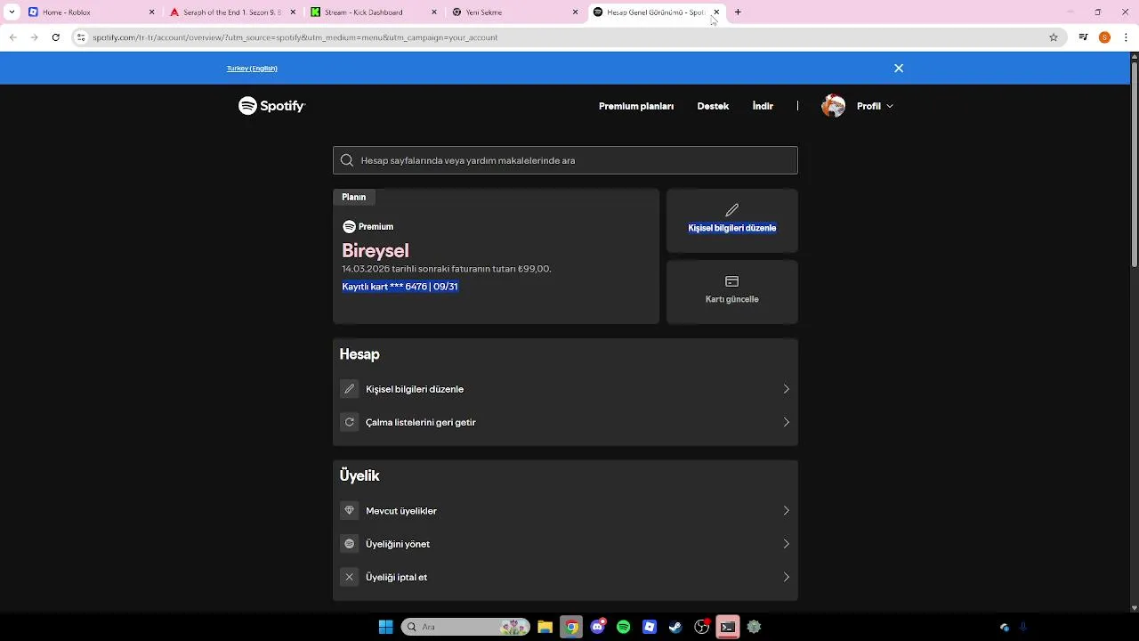Click the Kişisel bilgileri düzenle card
1139x641 pixels.
pyautogui.click(x=732, y=221)
